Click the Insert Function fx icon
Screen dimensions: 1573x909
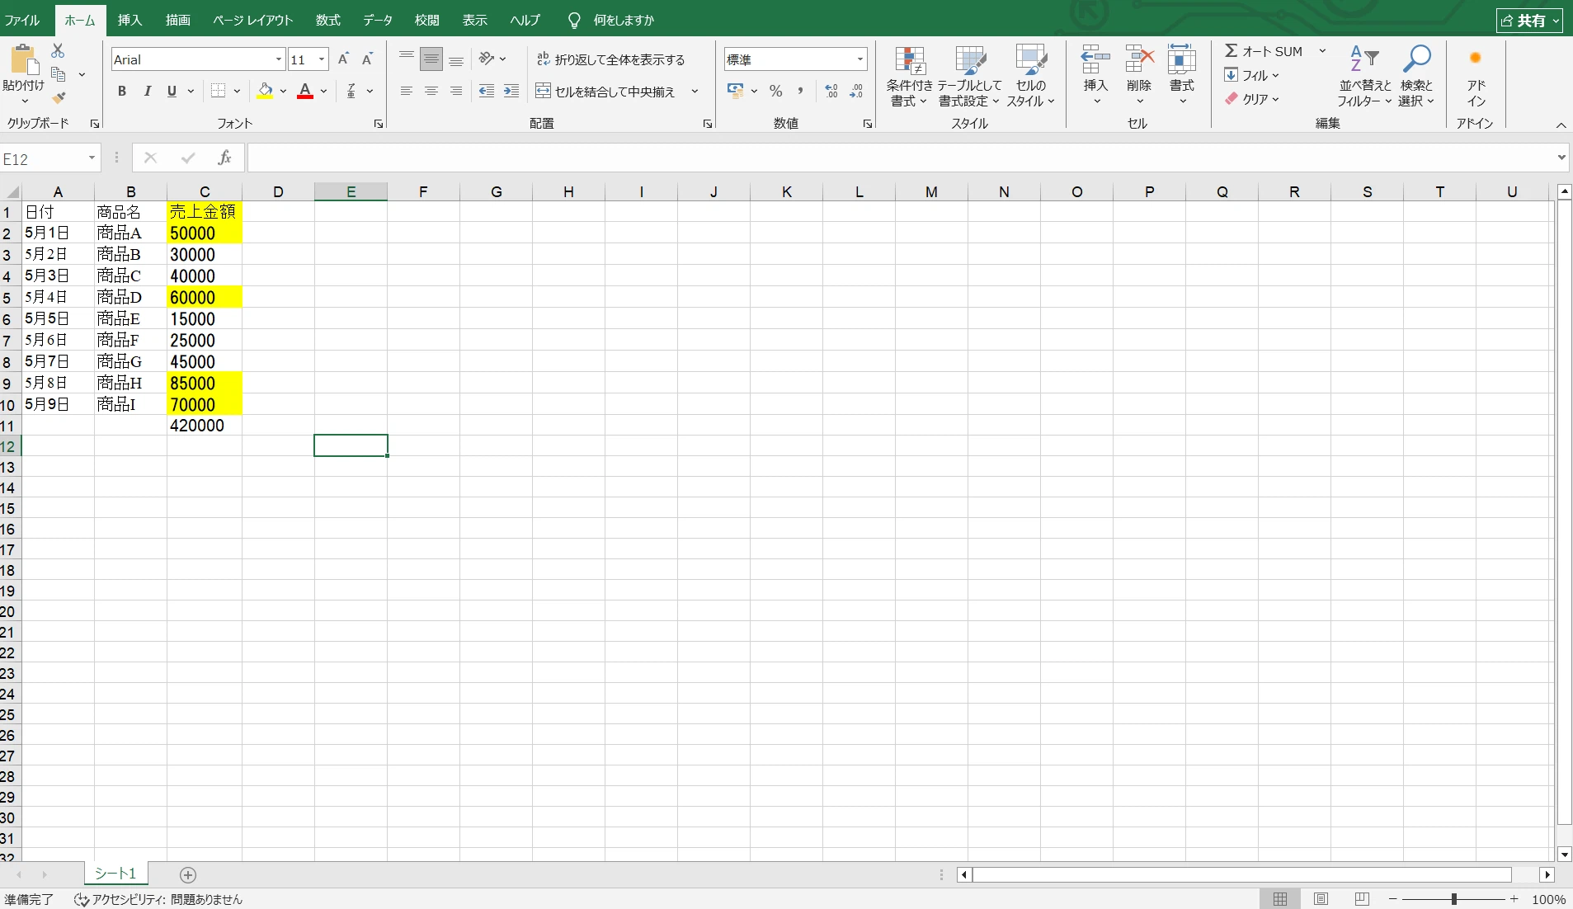224,158
